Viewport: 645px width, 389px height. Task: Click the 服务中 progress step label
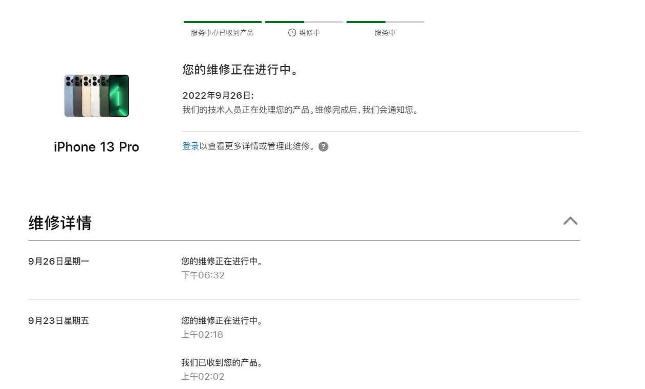click(x=385, y=32)
